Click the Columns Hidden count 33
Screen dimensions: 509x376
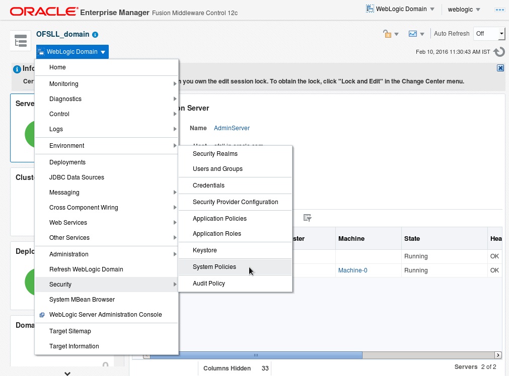265,368
